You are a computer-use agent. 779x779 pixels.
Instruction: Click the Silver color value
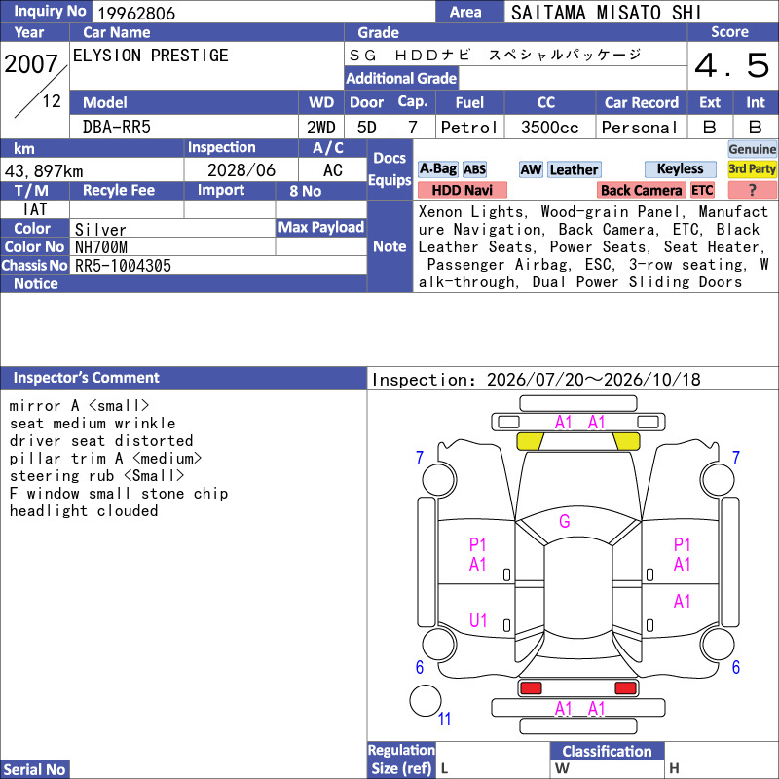click(x=100, y=230)
